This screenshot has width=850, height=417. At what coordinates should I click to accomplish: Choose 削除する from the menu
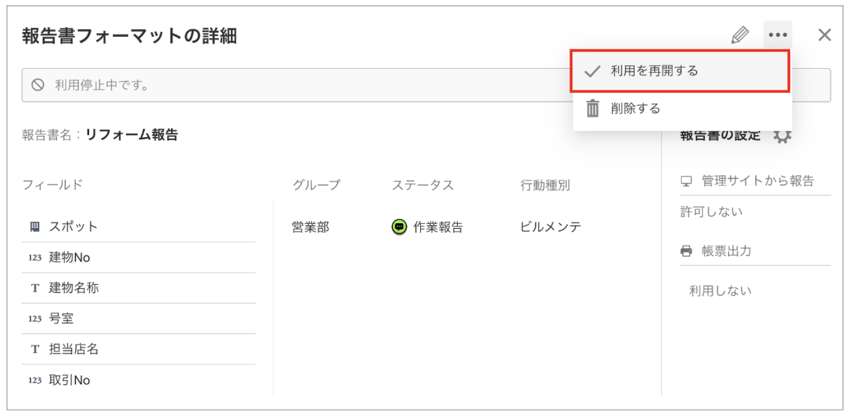[x=682, y=108]
